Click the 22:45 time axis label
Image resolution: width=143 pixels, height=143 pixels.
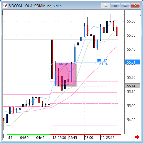pos(73,138)
